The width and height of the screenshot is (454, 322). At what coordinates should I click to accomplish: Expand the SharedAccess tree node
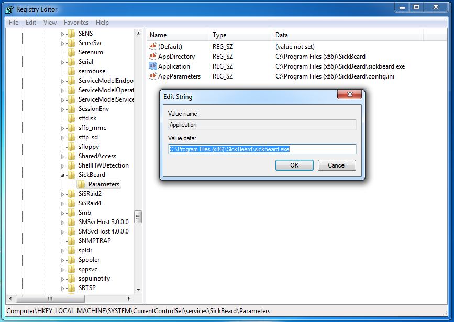pyautogui.click(x=62, y=157)
